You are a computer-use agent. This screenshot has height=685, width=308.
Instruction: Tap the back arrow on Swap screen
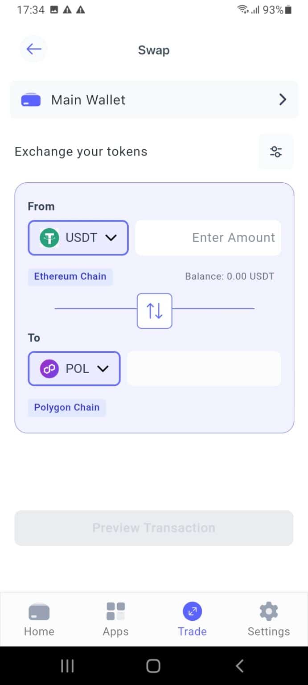click(33, 49)
